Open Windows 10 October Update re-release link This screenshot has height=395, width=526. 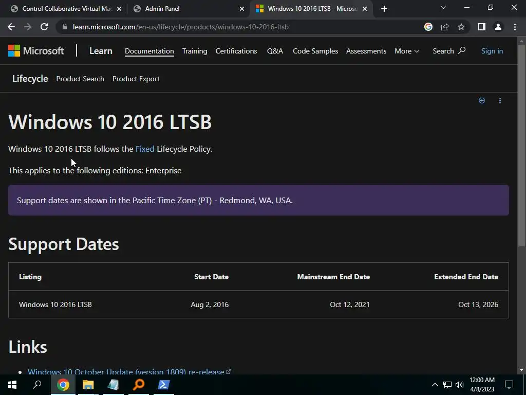[129, 371]
